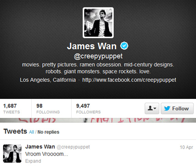Show all tweets including replies
Screen dimensions: 196x168
(31, 132)
